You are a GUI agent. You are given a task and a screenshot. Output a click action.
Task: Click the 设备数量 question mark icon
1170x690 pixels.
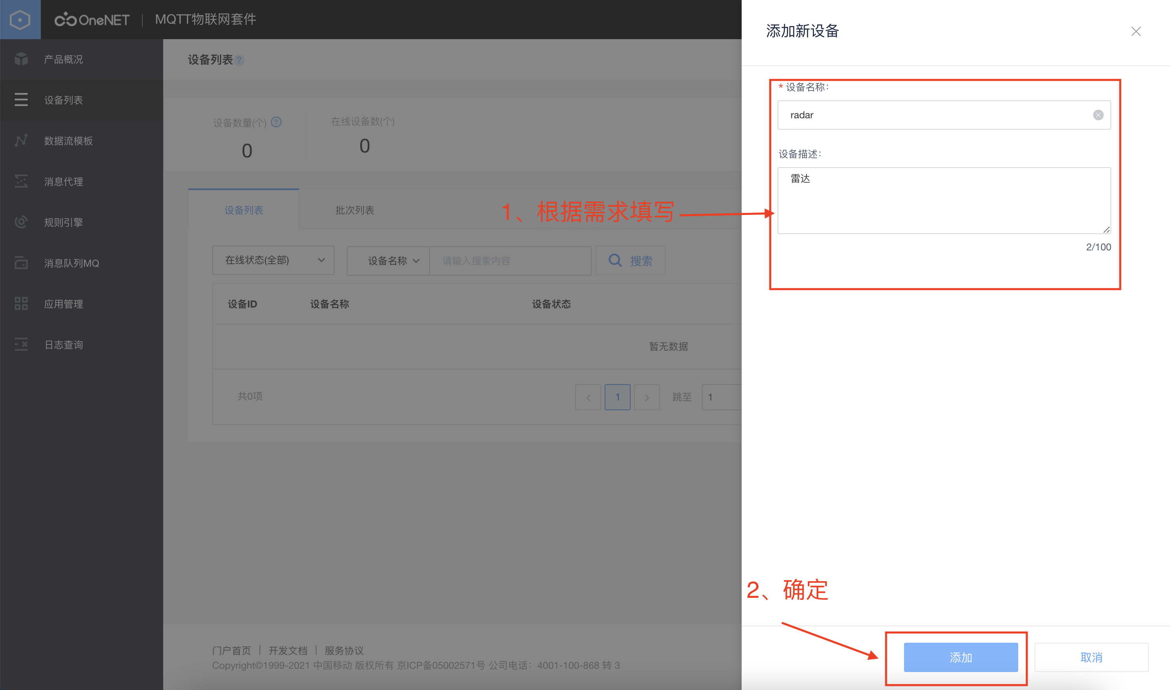[276, 122]
